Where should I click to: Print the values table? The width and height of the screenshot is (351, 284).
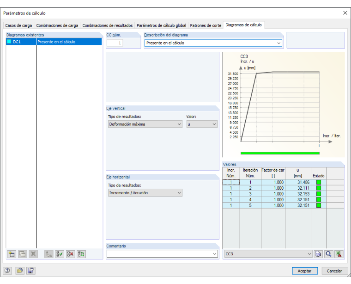pyautogui.click(x=318, y=254)
